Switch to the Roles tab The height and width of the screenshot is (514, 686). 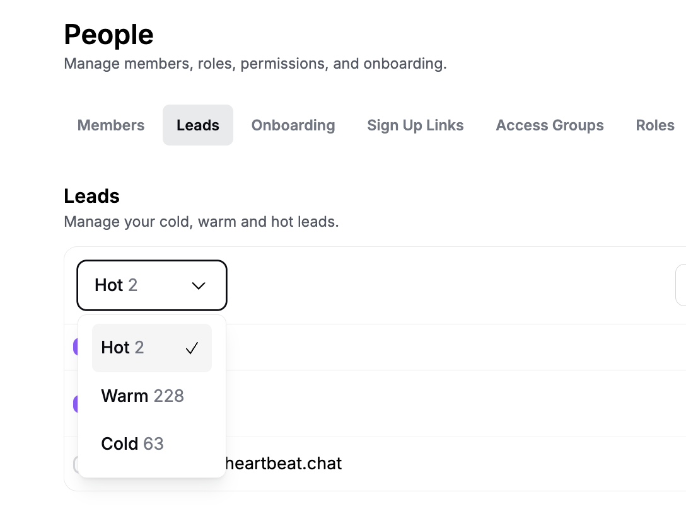coord(654,125)
